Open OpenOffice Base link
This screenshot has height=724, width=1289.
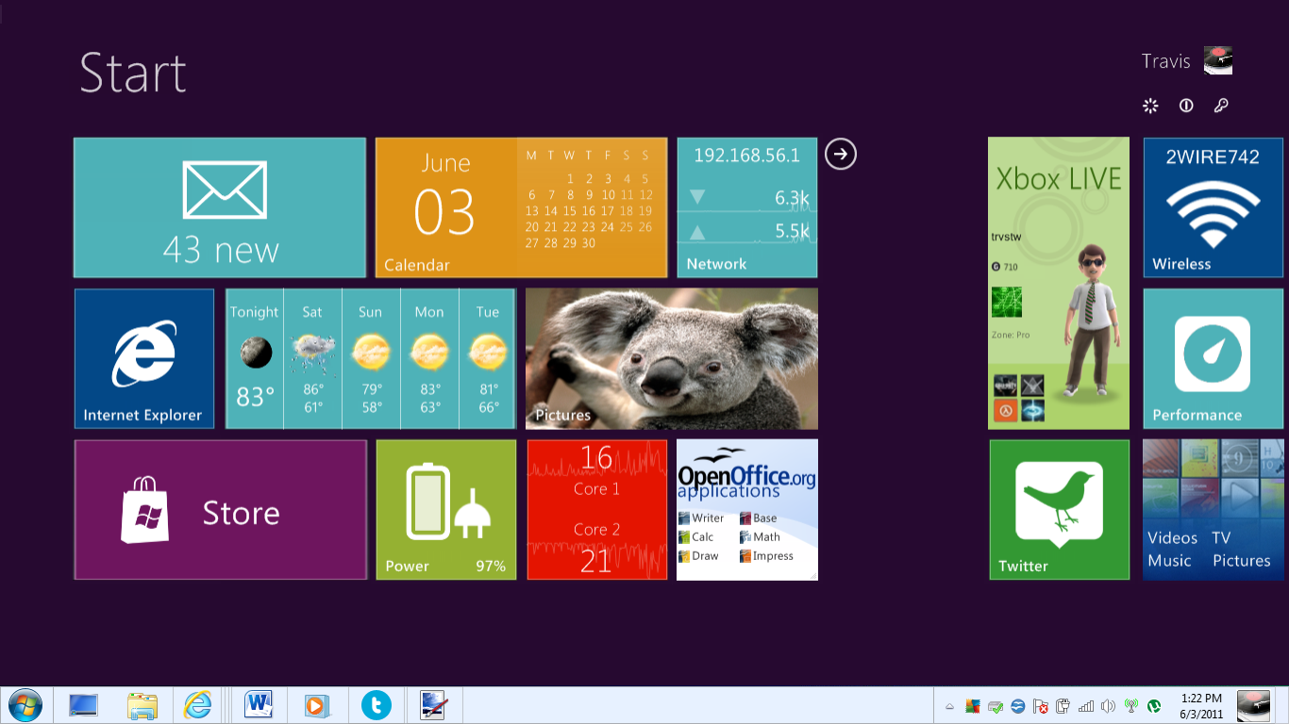tap(759, 518)
